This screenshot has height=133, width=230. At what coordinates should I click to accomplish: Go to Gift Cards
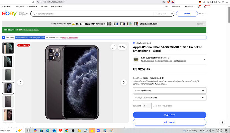[44, 7]
